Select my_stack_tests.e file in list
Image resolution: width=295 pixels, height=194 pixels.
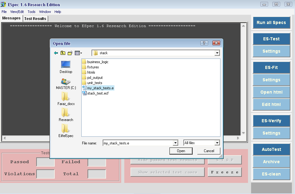98,88
